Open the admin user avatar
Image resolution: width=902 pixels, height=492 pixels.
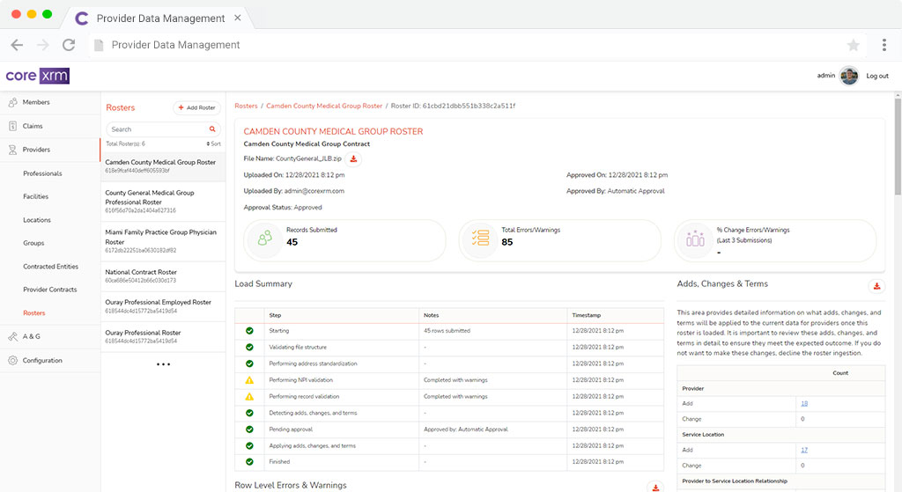(x=849, y=76)
